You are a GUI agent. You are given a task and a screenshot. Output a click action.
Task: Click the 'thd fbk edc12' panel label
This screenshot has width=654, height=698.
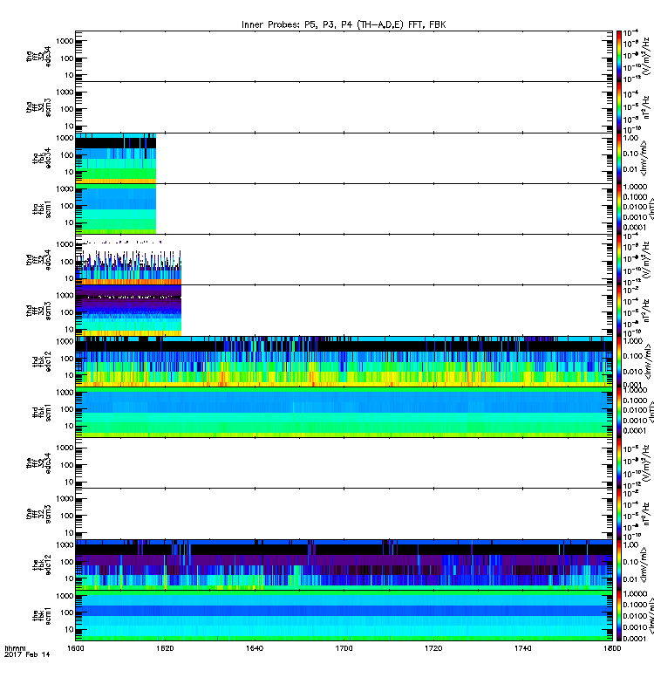coord(42,361)
